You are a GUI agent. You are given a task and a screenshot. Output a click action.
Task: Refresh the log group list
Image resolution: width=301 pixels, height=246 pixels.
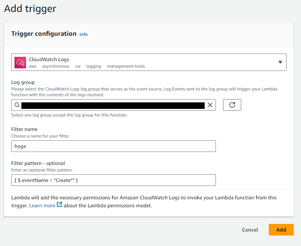[x=232, y=105]
